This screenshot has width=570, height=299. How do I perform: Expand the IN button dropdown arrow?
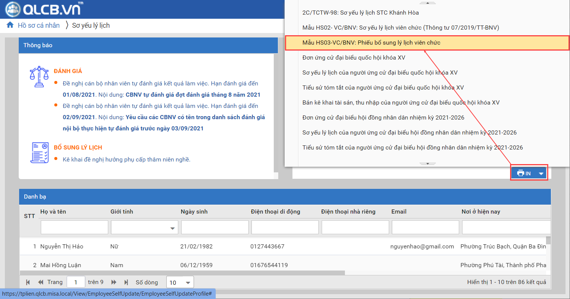pos(541,173)
